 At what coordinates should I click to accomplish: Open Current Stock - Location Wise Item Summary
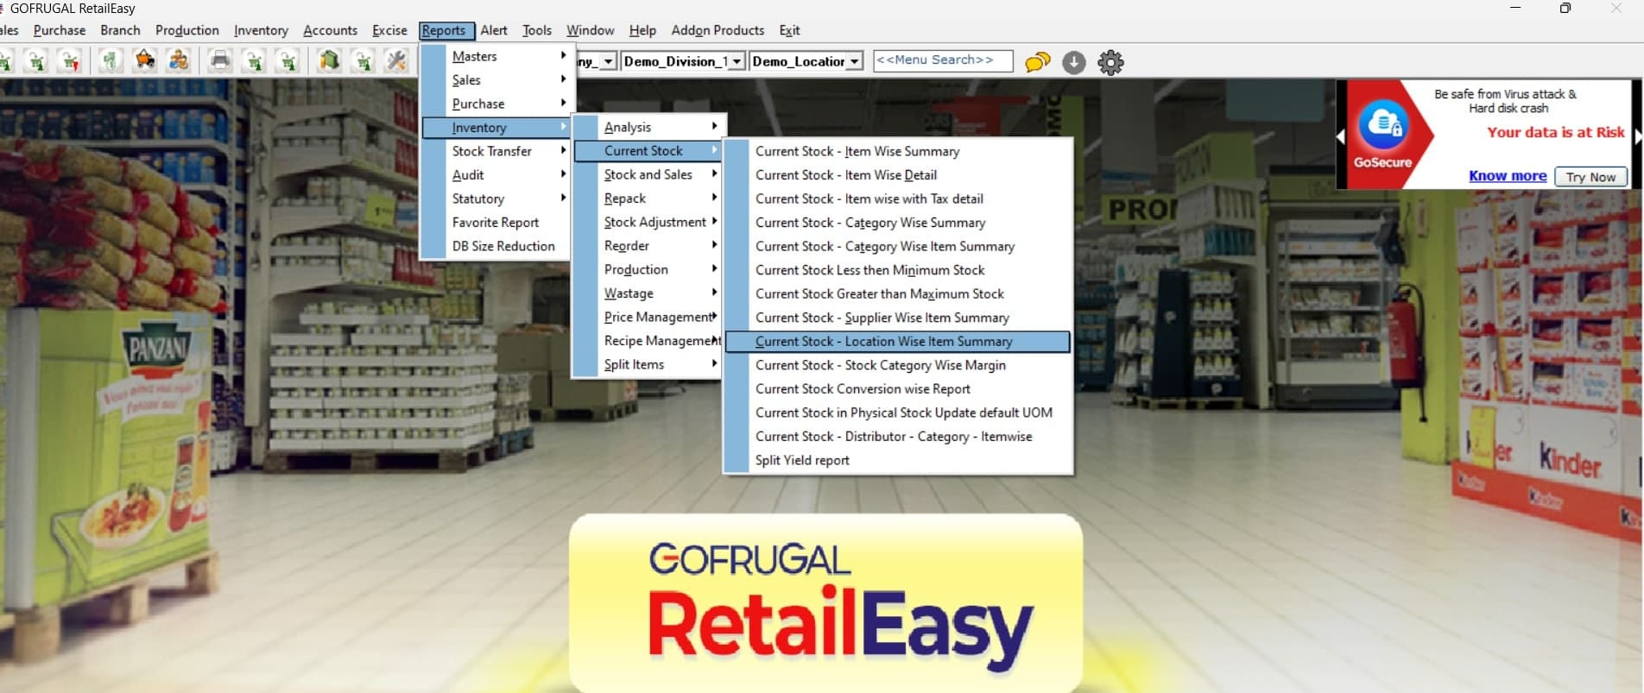coord(898,341)
